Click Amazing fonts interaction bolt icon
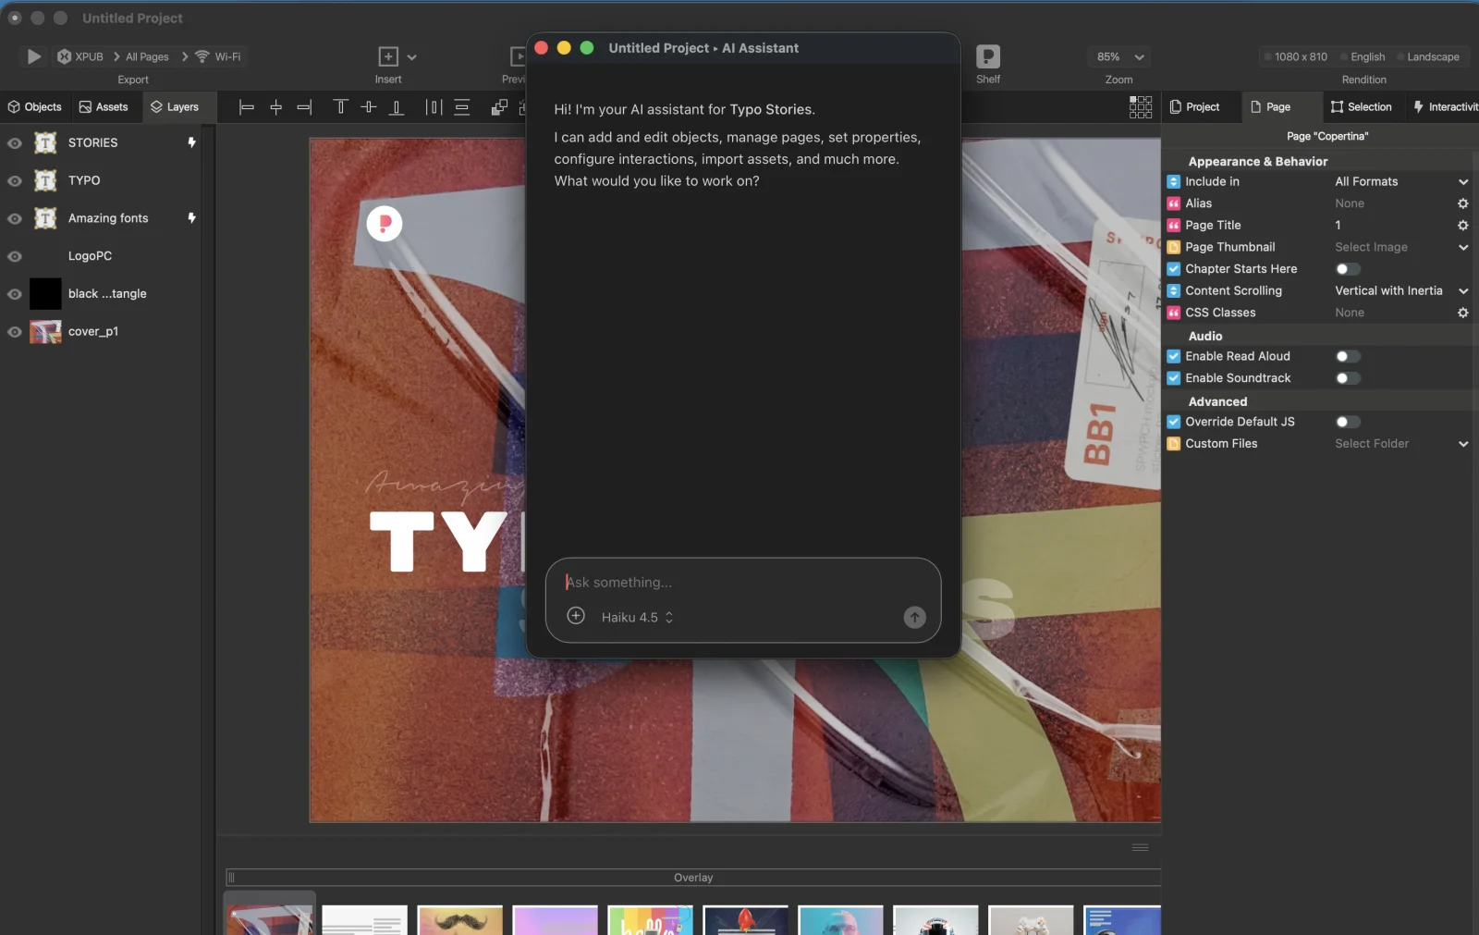Viewport: 1479px width, 935px height. pyautogui.click(x=191, y=218)
